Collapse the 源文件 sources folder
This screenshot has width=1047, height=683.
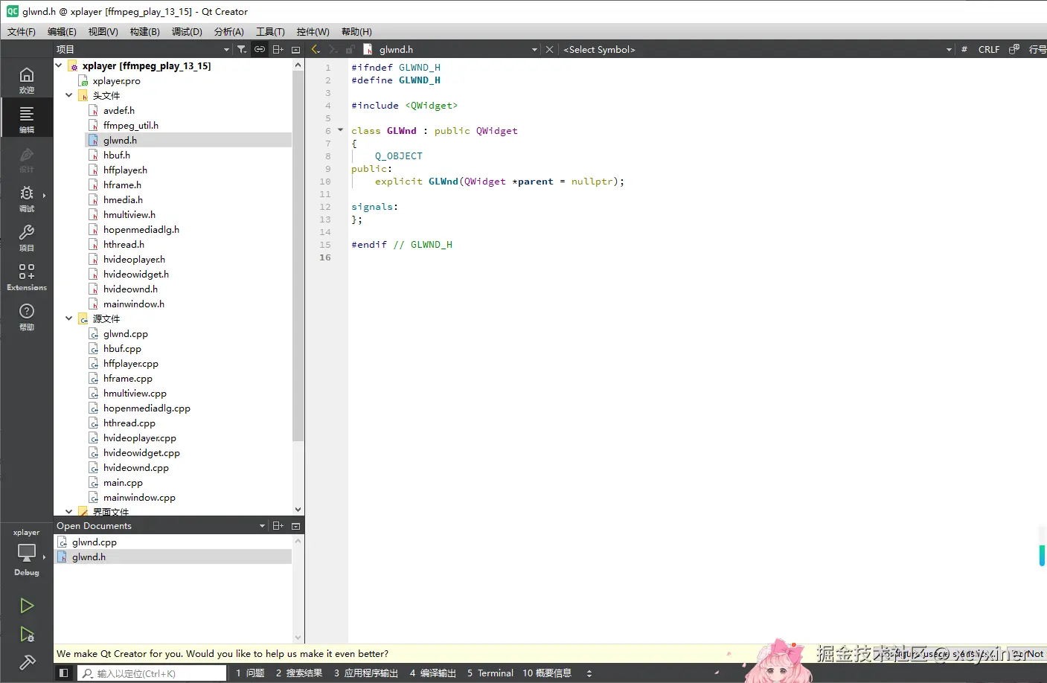click(x=69, y=318)
